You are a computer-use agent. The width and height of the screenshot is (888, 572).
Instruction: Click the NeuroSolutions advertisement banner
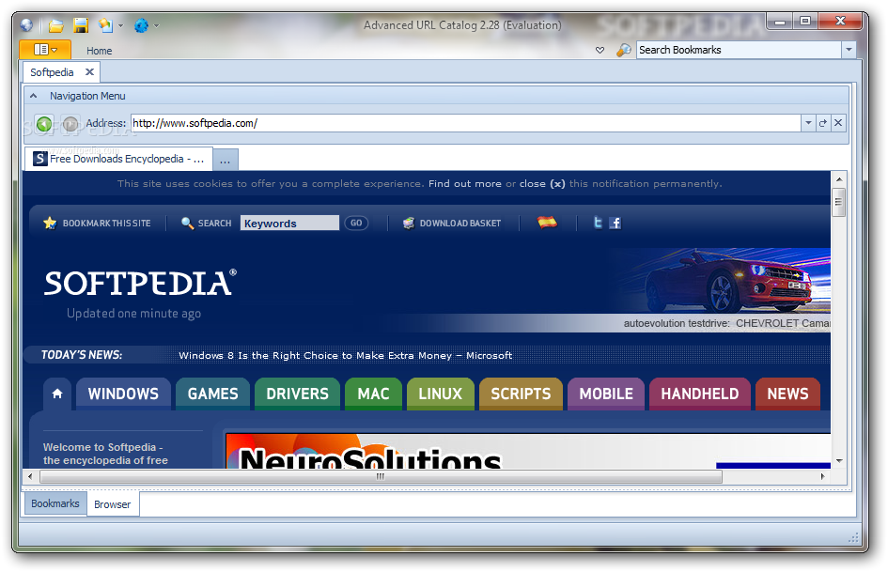point(528,452)
